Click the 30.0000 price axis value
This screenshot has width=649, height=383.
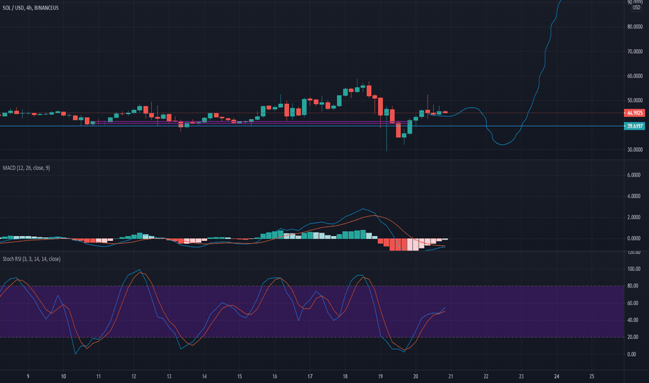point(634,150)
